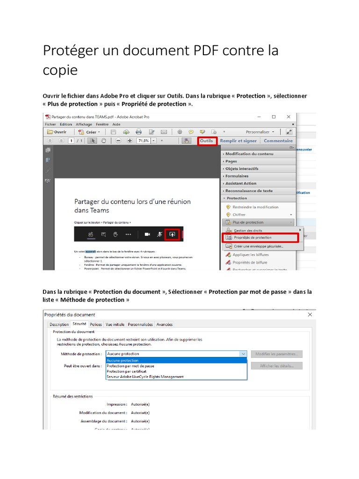Switch to the Polices tab
This screenshot has height=479, width=359.
pos(96,325)
